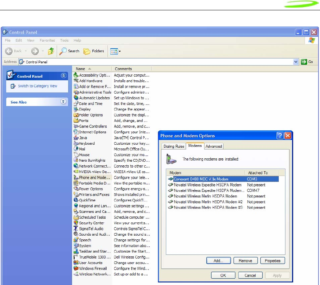
Task: Open NVIDIA nView Desktop Manager icon
Action: (76, 172)
